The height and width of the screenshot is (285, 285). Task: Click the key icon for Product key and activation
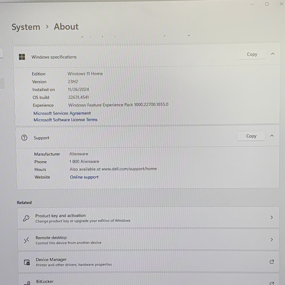(26, 218)
